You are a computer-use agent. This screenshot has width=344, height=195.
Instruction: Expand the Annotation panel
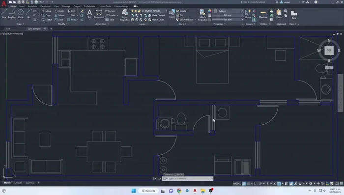102,24
